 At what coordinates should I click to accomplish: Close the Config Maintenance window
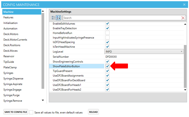[184, 5]
